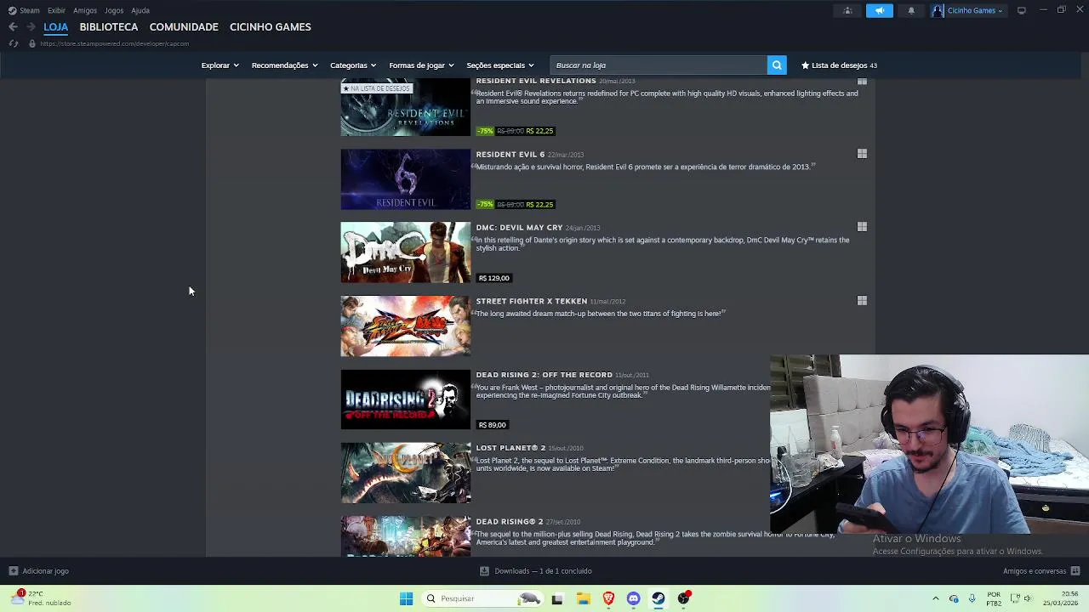
Task: Reload the store page
Action: pos(14,43)
